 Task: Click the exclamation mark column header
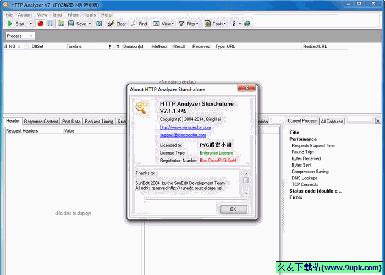110,46
